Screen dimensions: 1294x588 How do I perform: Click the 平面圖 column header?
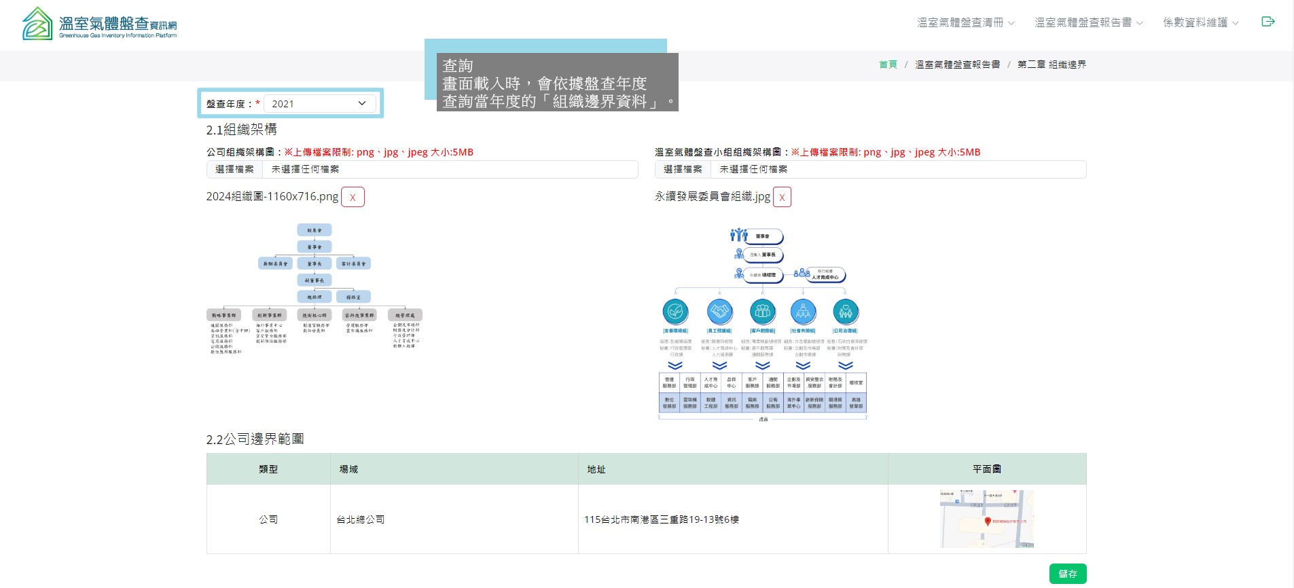pos(986,469)
